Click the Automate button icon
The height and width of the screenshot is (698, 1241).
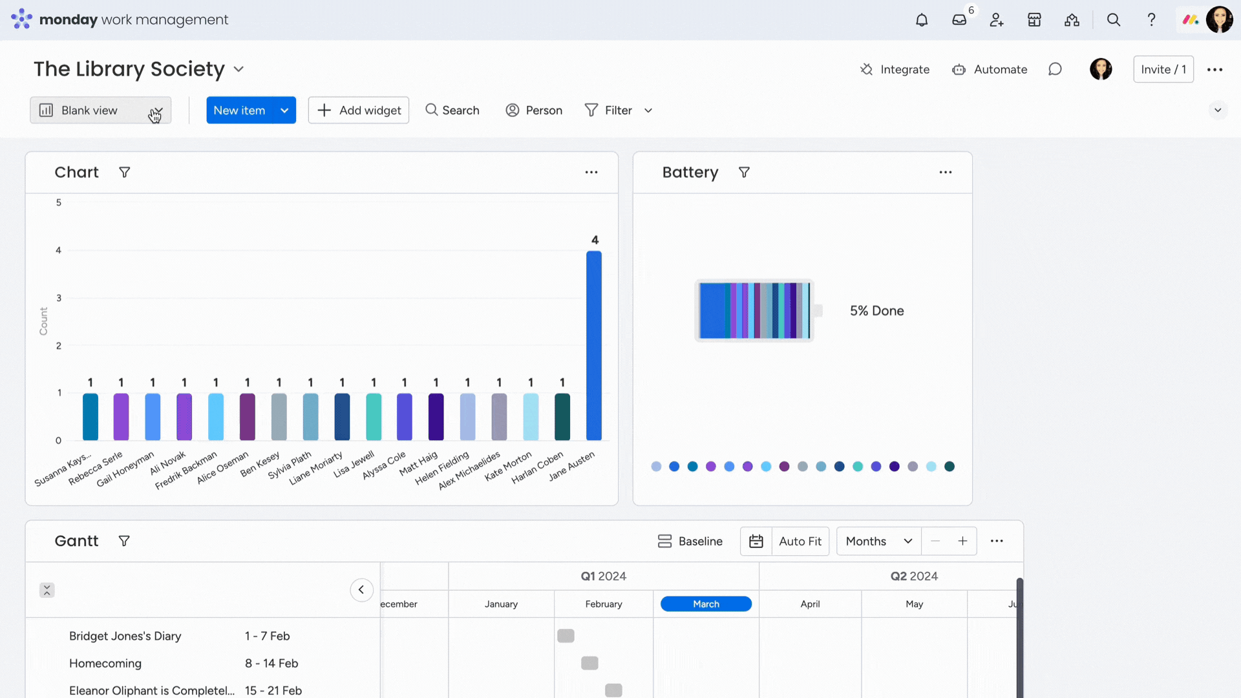point(959,69)
